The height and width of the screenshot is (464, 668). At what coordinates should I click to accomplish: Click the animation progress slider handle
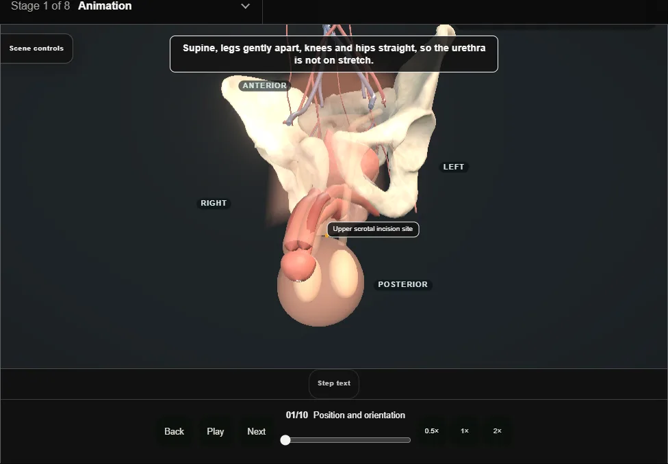[285, 440]
